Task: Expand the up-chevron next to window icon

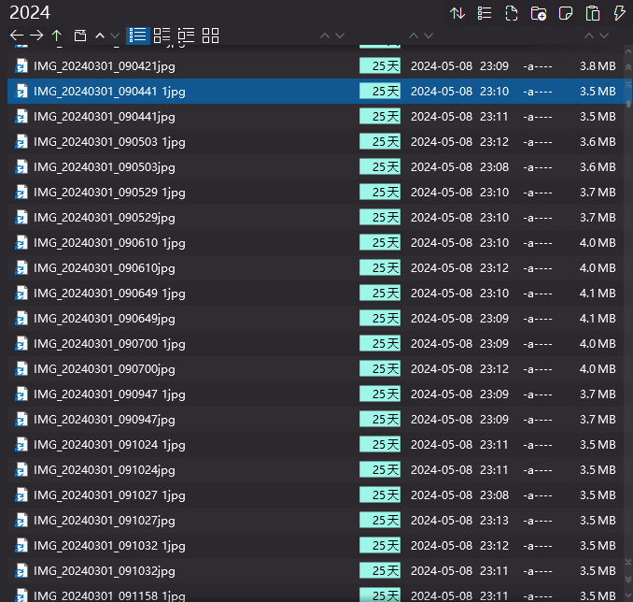Action: (100, 36)
